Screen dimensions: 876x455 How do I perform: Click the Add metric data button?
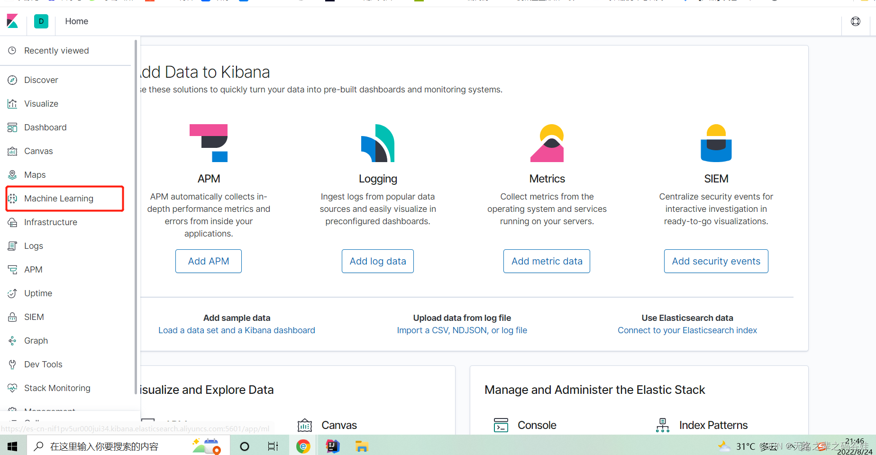point(547,261)
